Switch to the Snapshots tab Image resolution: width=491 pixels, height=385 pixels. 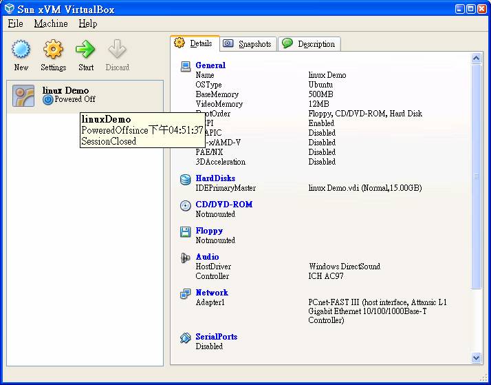click(249, 43)
